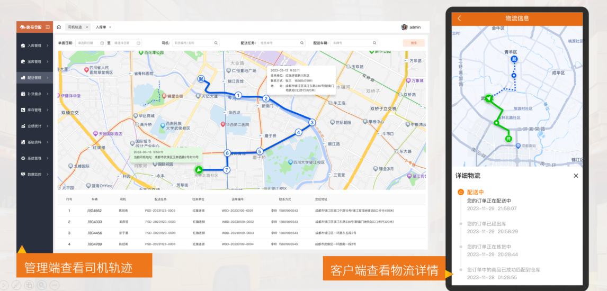Click route waypoint 7 on the map
This screenshot has height=291, width=607.
click(227, 170)
